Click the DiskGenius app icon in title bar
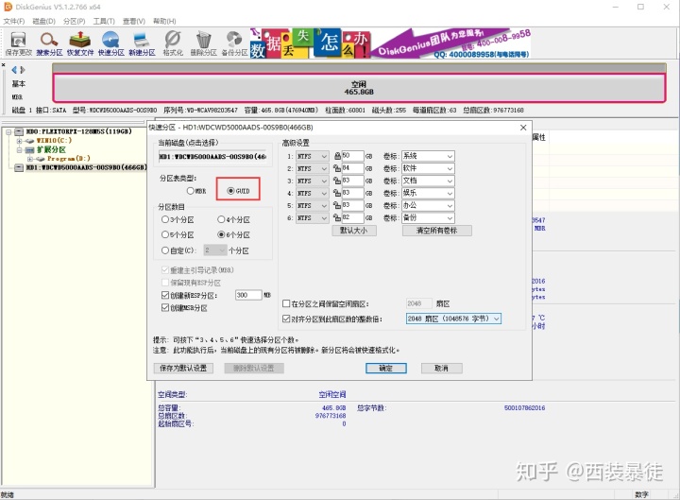The width and height of the screenshot is (680, 500). click(x=8, y=7)
